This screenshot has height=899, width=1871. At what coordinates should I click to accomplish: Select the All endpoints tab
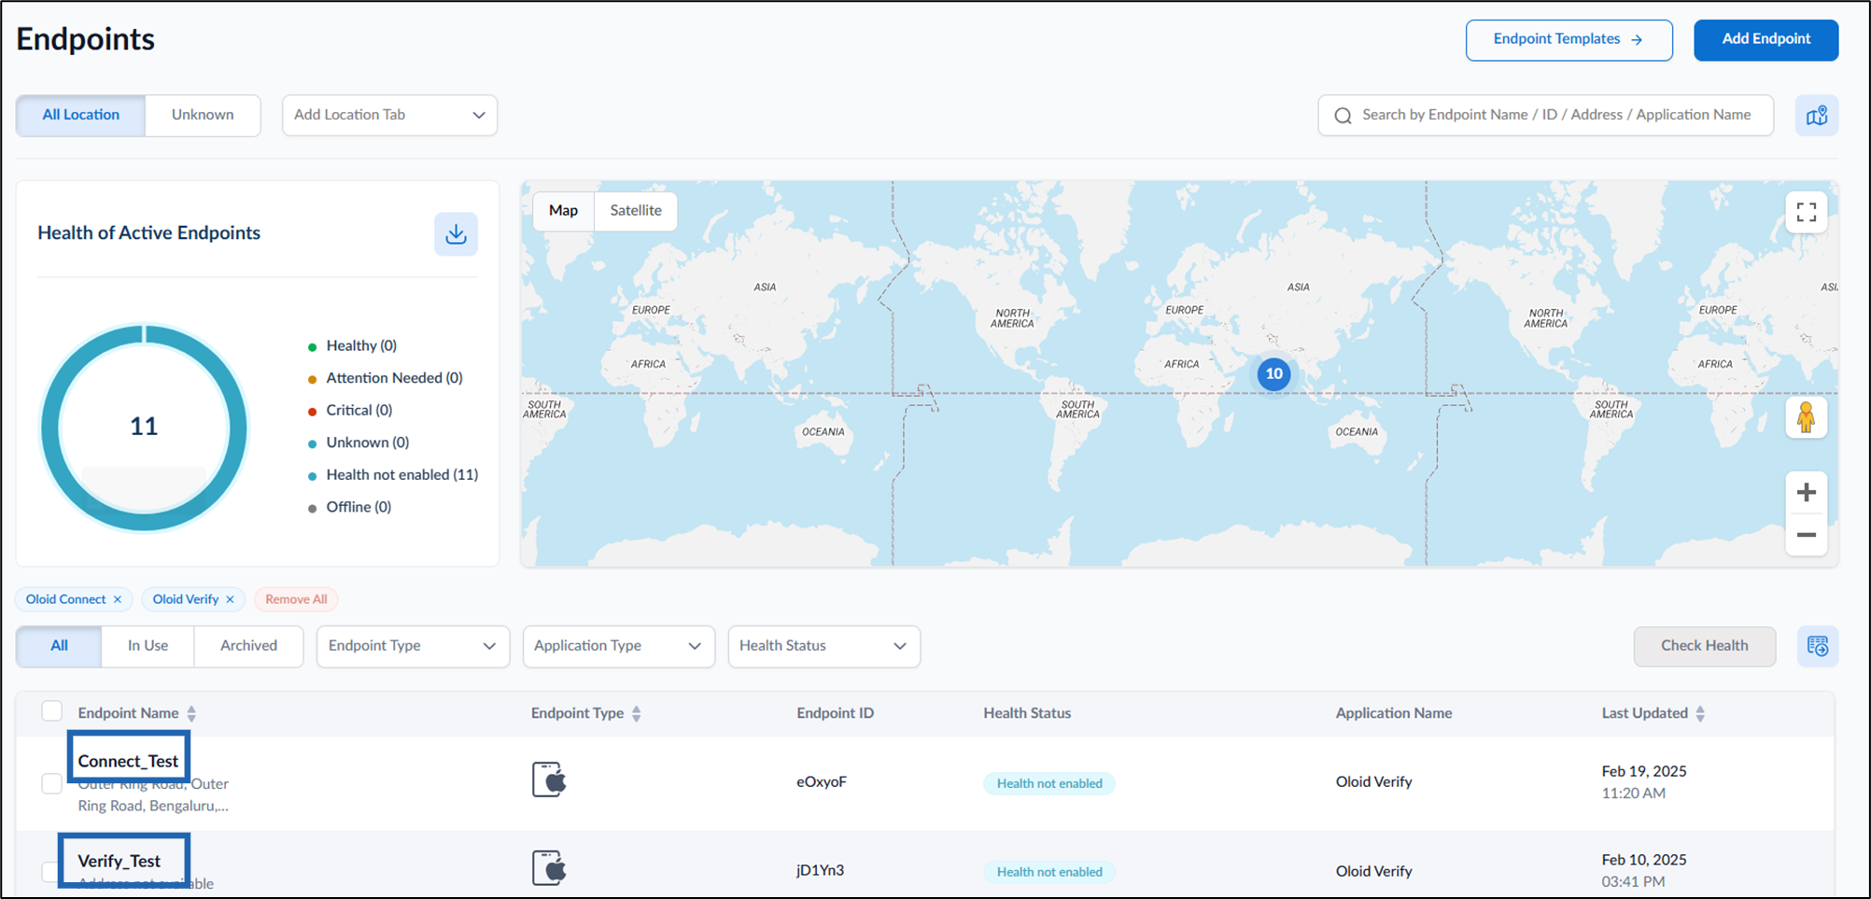pos(59,646)
